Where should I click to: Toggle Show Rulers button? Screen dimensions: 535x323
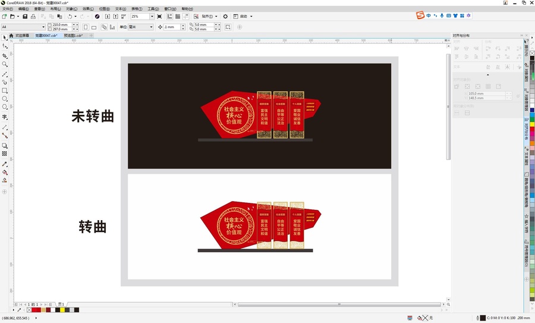pyautogui.click(x=169, y=17)
